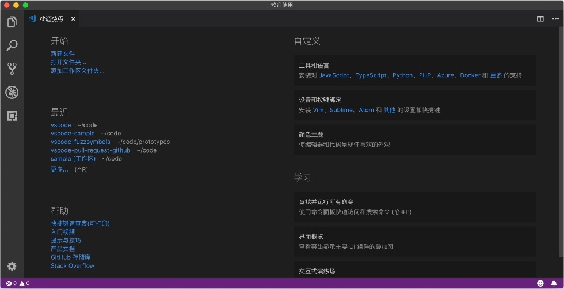
Task: Open 快捷键速查表(可打印) help link
Action: pos(80,223)
